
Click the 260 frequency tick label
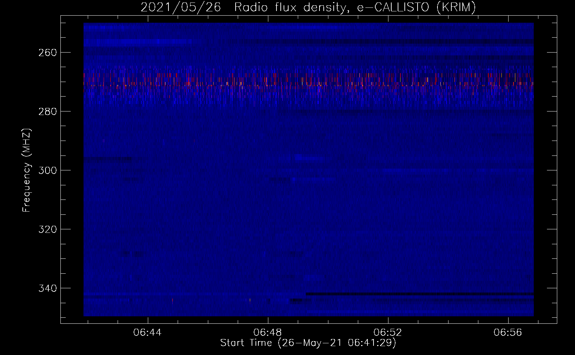[x=47, y=53]
